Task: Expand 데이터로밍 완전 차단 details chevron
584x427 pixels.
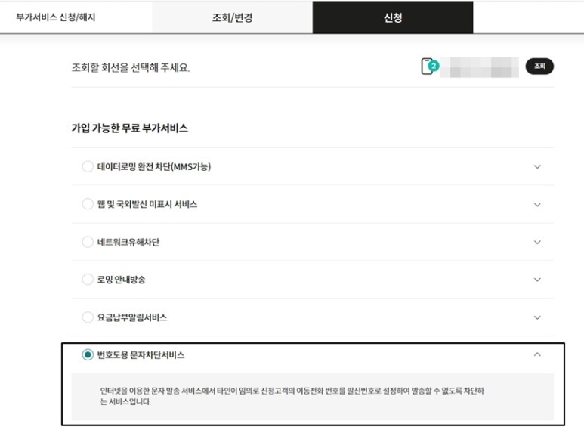Action: click(537, 166)
